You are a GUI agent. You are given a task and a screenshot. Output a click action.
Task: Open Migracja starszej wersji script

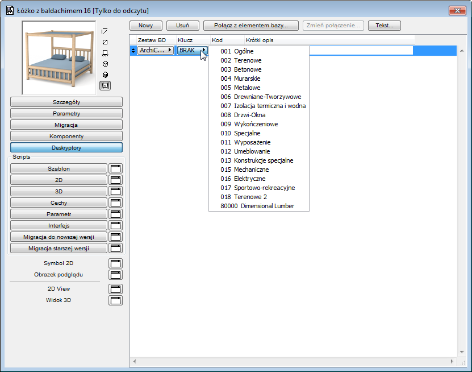pyautogui.click(x=59, y=248)
